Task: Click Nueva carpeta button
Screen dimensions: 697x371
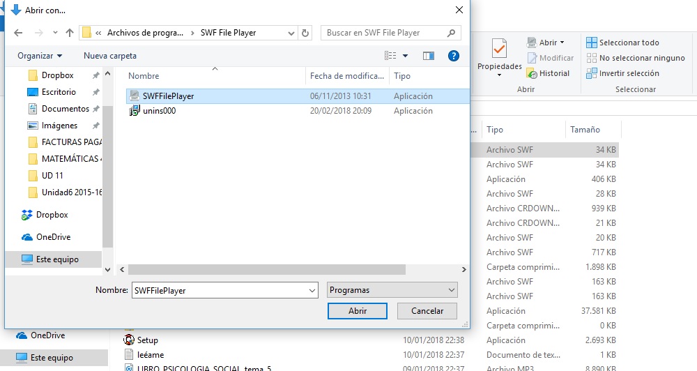Action: click(110, 56)
